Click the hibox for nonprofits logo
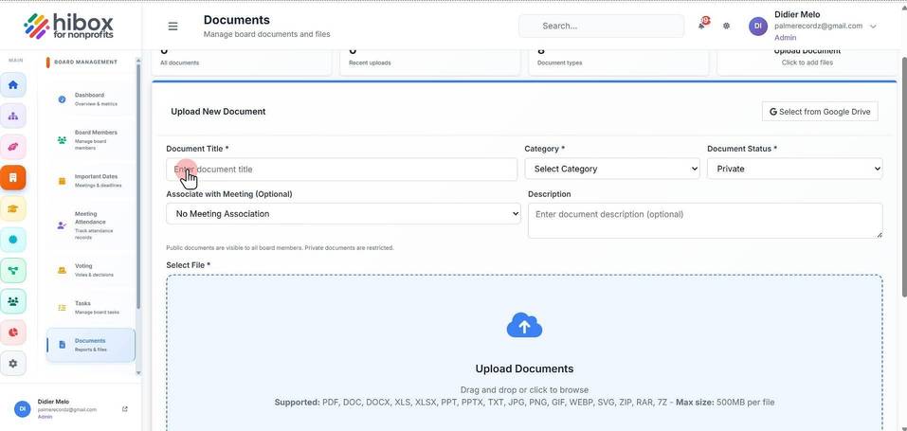This screenshot has height=431, width=907. [69, 26]
